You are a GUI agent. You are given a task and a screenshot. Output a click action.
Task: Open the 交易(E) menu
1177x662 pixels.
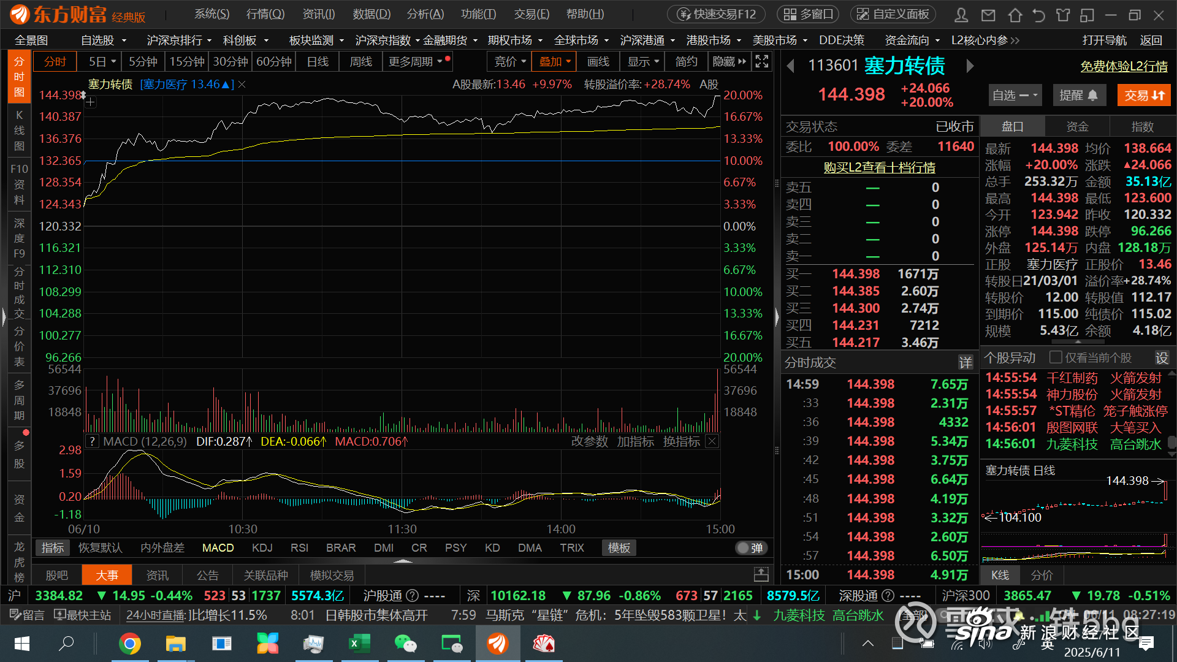click(532, 14)
